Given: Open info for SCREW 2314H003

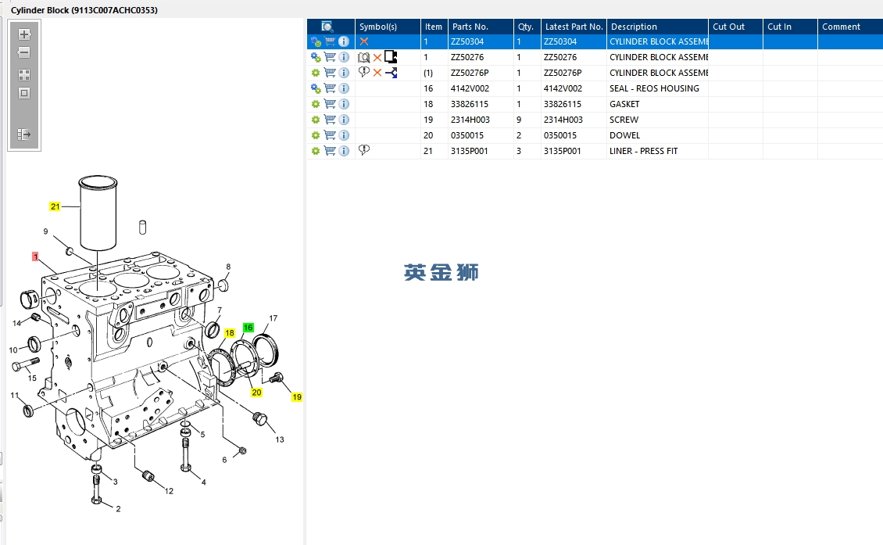Looking at the screenshot, I should point(344,120).
